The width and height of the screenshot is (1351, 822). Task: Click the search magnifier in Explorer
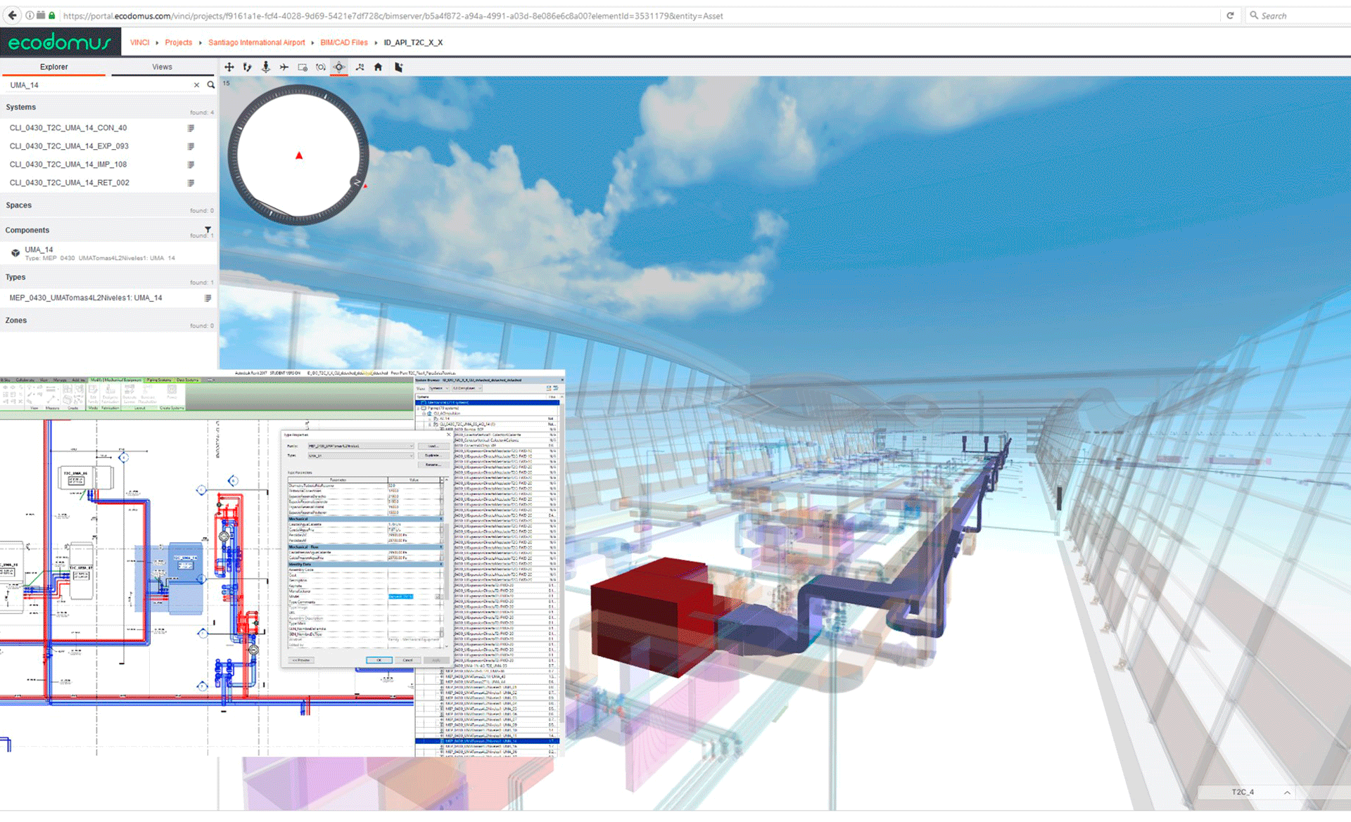[210, 85]
